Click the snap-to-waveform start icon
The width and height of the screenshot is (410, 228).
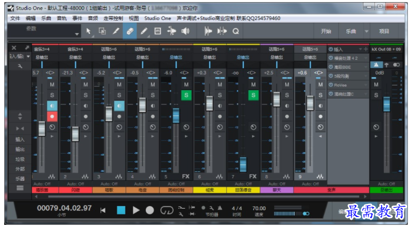[x=208, y=31]
